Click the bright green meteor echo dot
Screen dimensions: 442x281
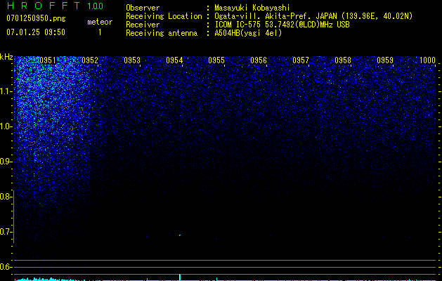180,235
